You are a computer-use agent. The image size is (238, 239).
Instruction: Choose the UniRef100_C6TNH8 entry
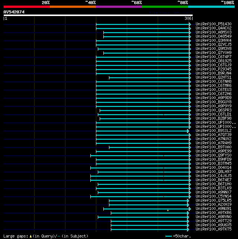pos(213,82)
